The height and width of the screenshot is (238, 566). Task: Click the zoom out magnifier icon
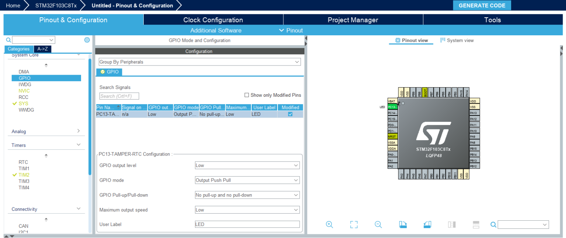(378, 224)
